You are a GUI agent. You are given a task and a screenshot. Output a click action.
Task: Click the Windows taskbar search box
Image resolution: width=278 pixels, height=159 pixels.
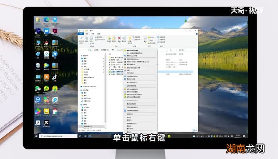point(58,136)
